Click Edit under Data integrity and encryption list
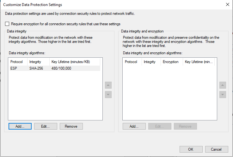 point(160,126)
